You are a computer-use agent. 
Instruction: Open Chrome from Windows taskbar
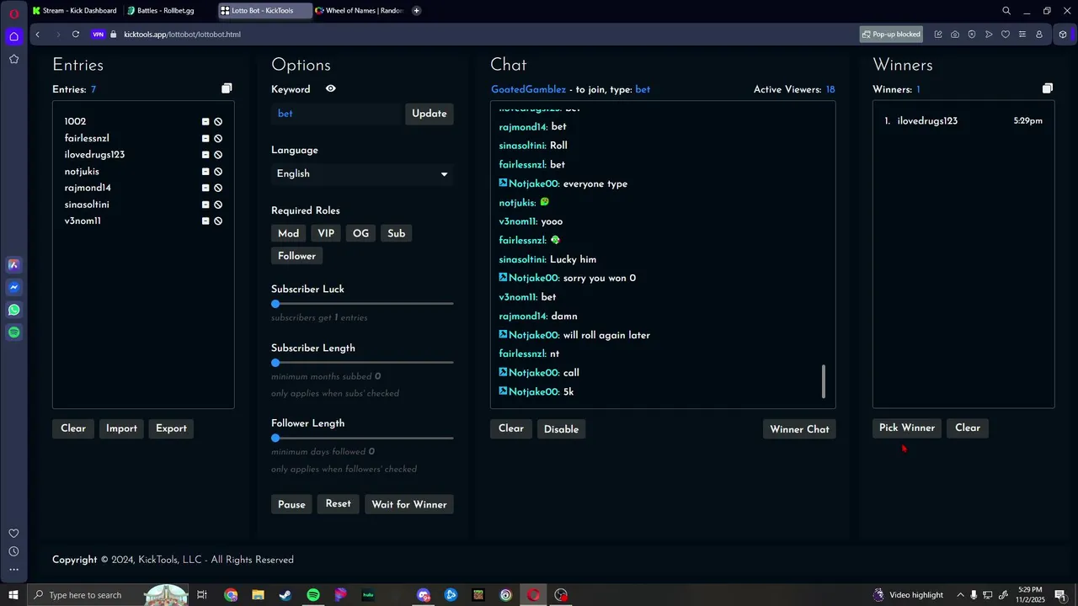click(231, 595)
